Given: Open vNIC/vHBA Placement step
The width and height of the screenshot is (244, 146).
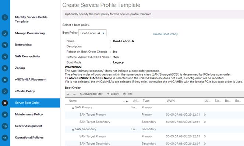Looking at the screenshot, I should [31, 80].
